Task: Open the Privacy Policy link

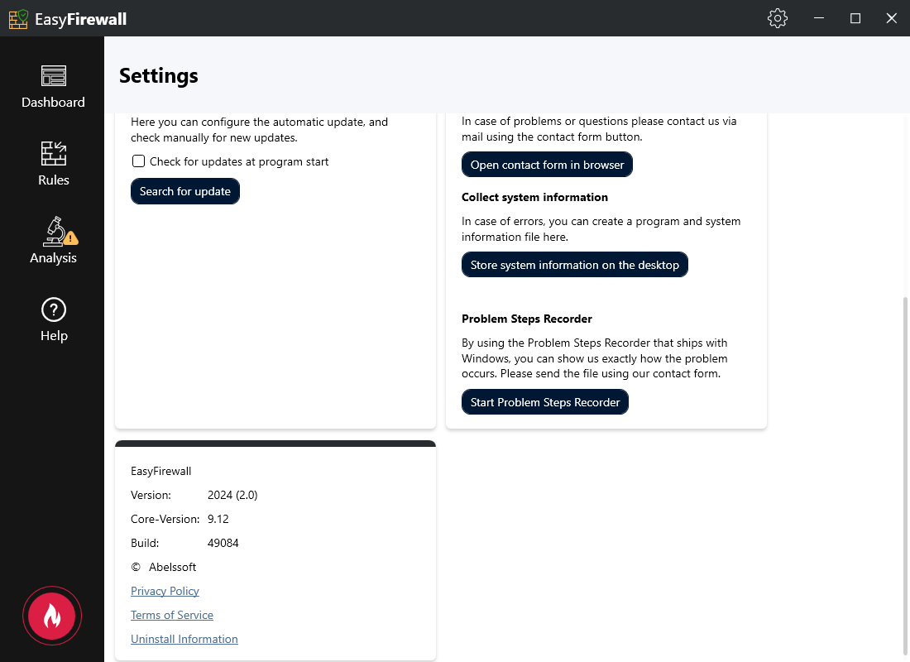Action: (165, 591)
